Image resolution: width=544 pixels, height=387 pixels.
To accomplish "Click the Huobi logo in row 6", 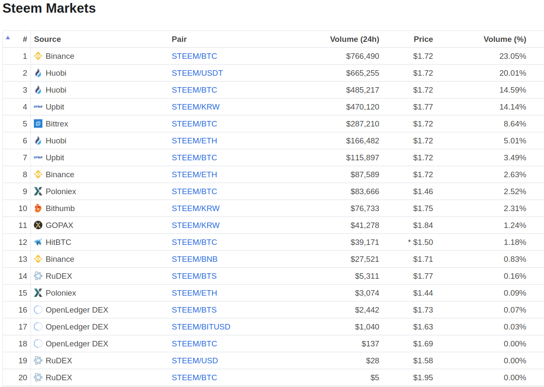I will pyautogui.click(x=38, y=140).
